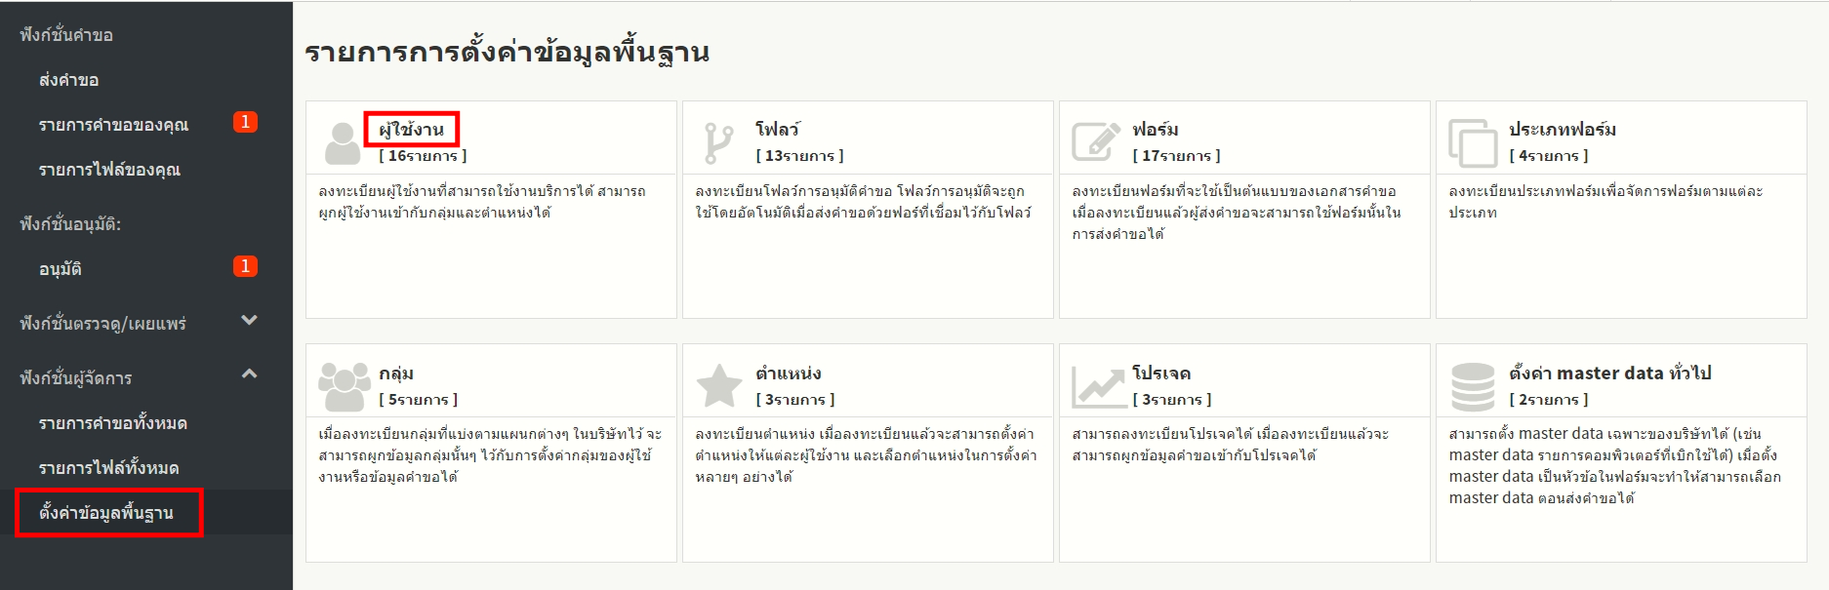Select ตั้งค่าข้อมูลพื้นฐาน in the sidebar
This screenshot has width=1829, height=590.
point(106,513)
